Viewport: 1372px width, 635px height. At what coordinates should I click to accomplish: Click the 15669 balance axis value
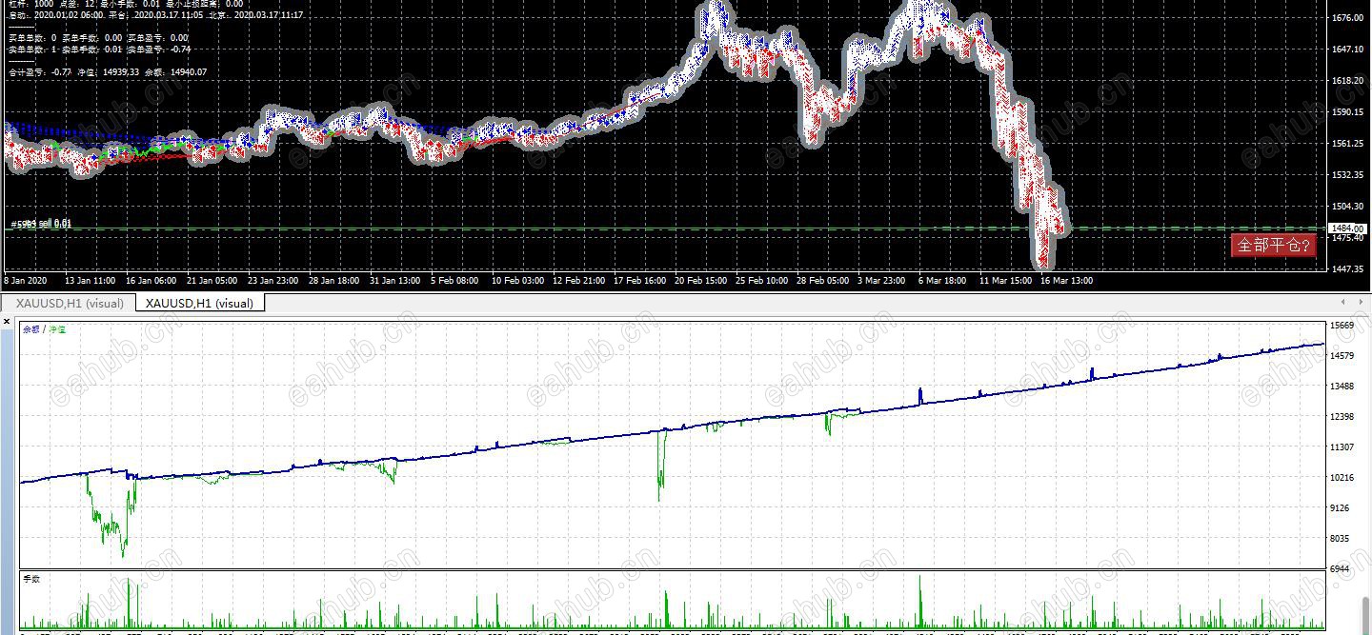click(x=1342, y=326)
